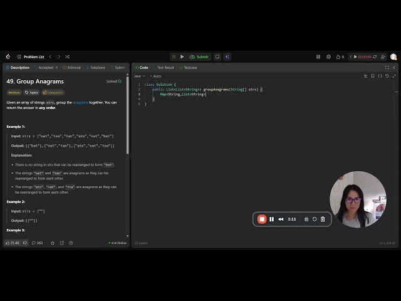Collapse the code panel chevron
Viewport: 401px width, 301px height.
click(394, 68)
